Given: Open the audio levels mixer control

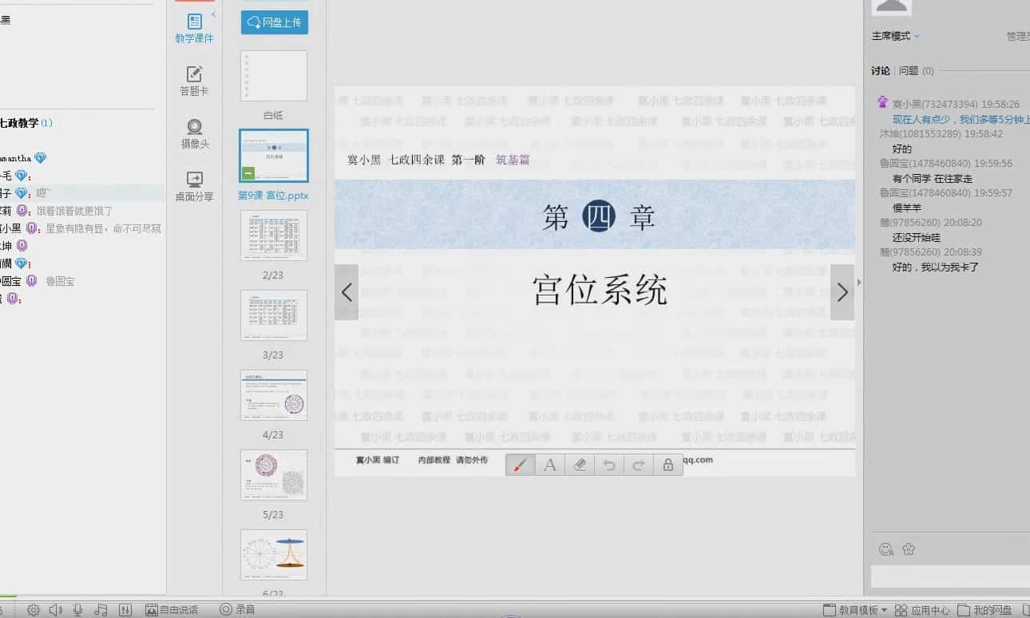Looking at the screenshot, I should coord(125,608).
